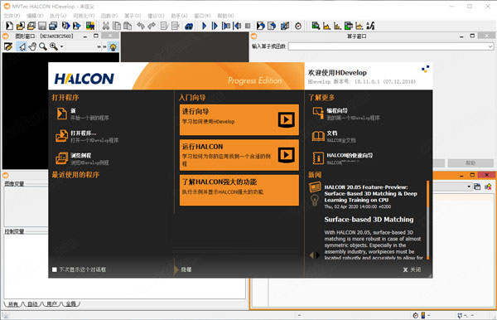The height and width of the screenshot is (320, 497).
Task: Open the zoom window inspection icon
Action: pyautogui.click(x=316, y=26)
